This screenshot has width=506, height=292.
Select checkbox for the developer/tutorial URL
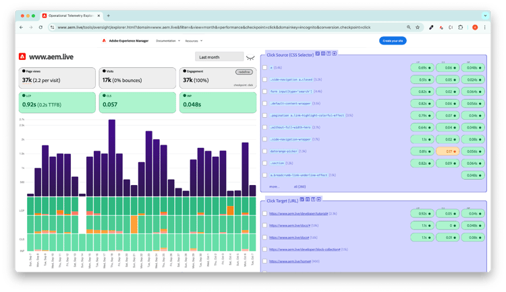(x=265, y=213)
